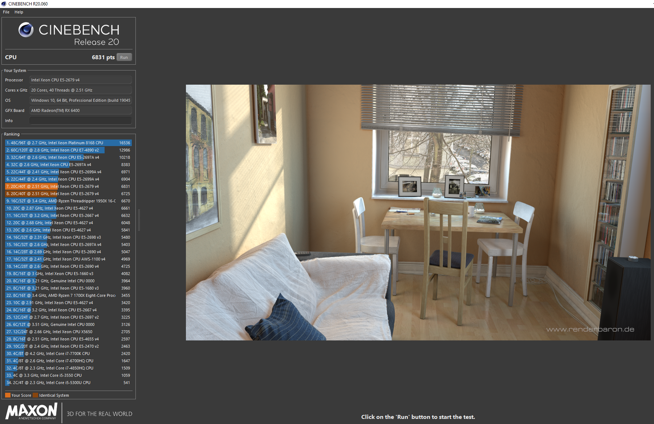Screen dimensions: 654x424
Task: Select ranking row 23 with score 3420
Action: (x=68, y=303)
